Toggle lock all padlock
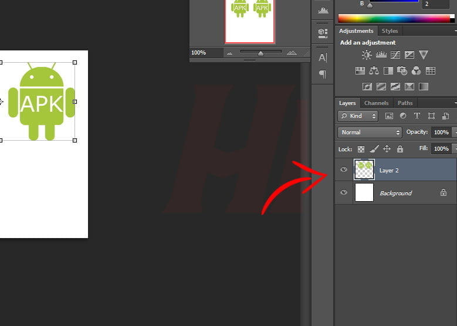Screen dimensions: 457x326 point(400,149)
